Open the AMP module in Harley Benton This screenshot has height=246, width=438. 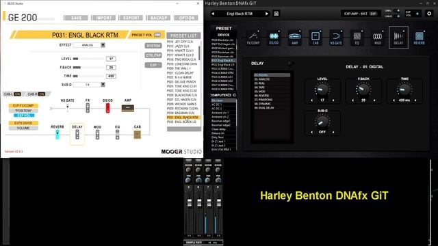tap(294, 38)
